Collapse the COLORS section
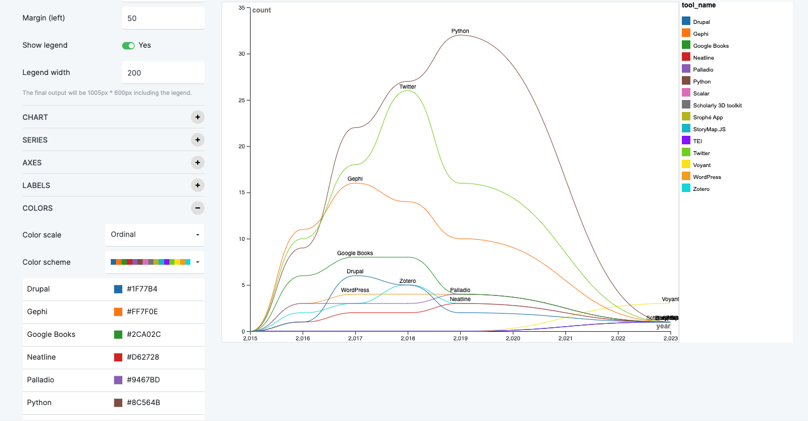Viewport: 808px width, 421px height. tap(197, 208)
